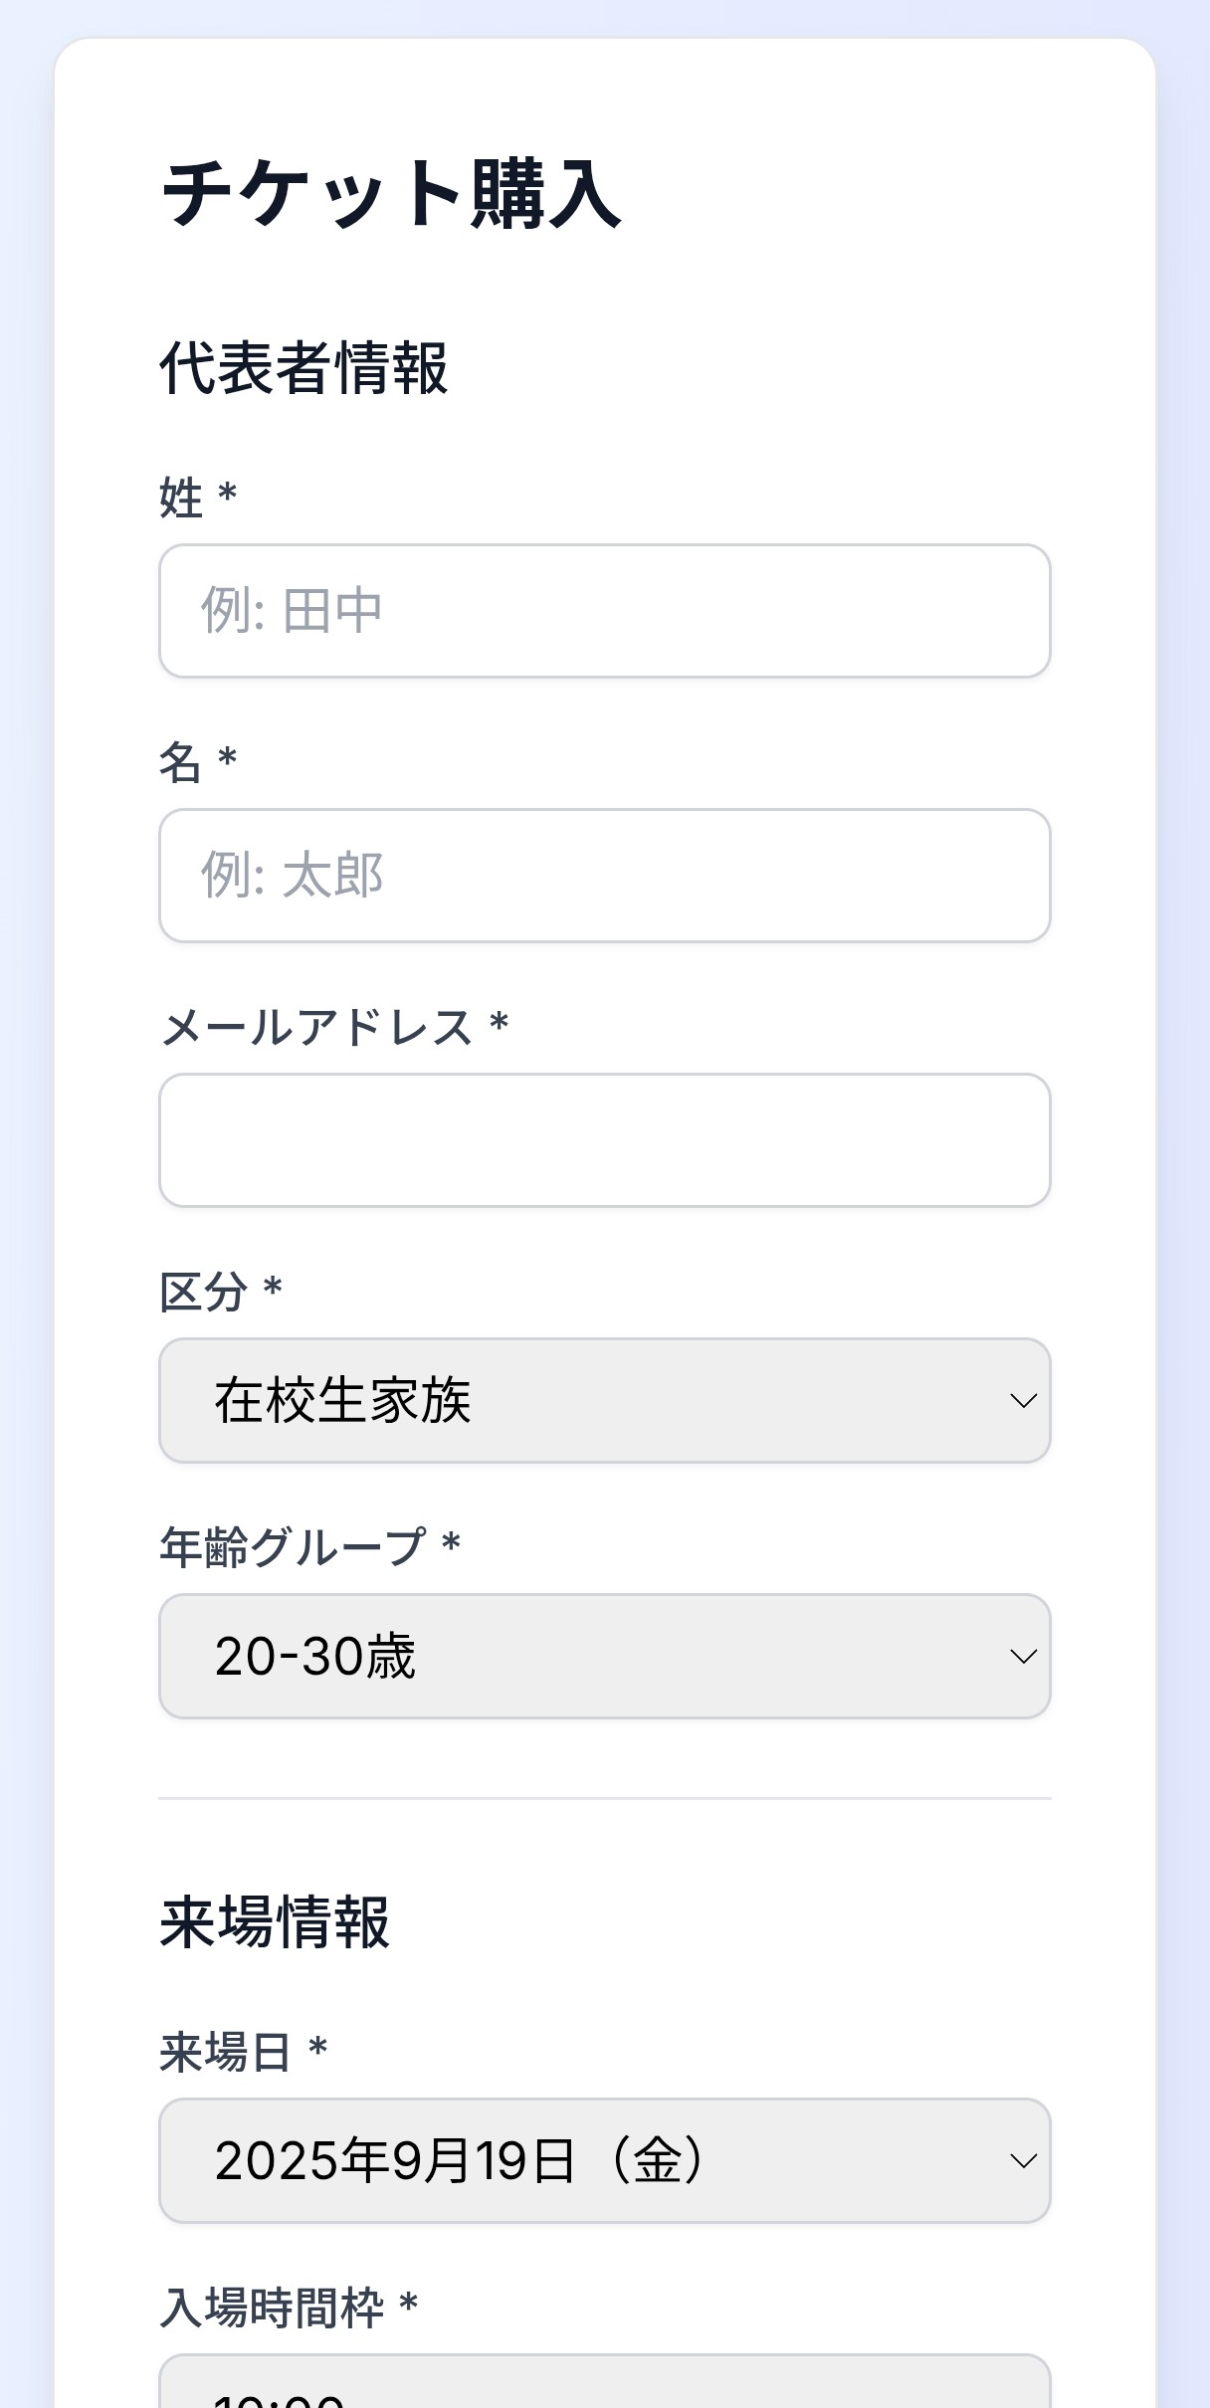Click the 区分 label text

(x=204, y=1292)
